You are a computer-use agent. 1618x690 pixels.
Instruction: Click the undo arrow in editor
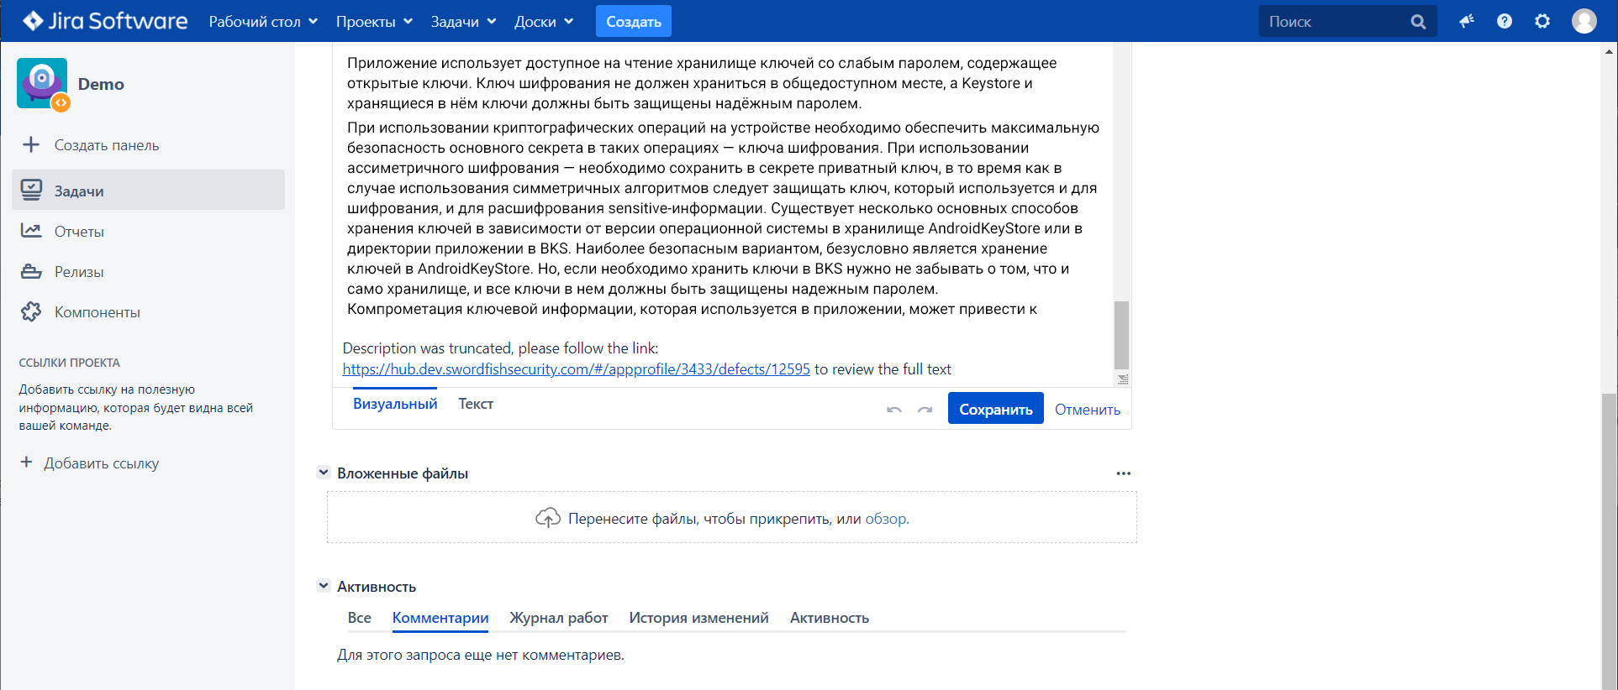pos(894,410)
